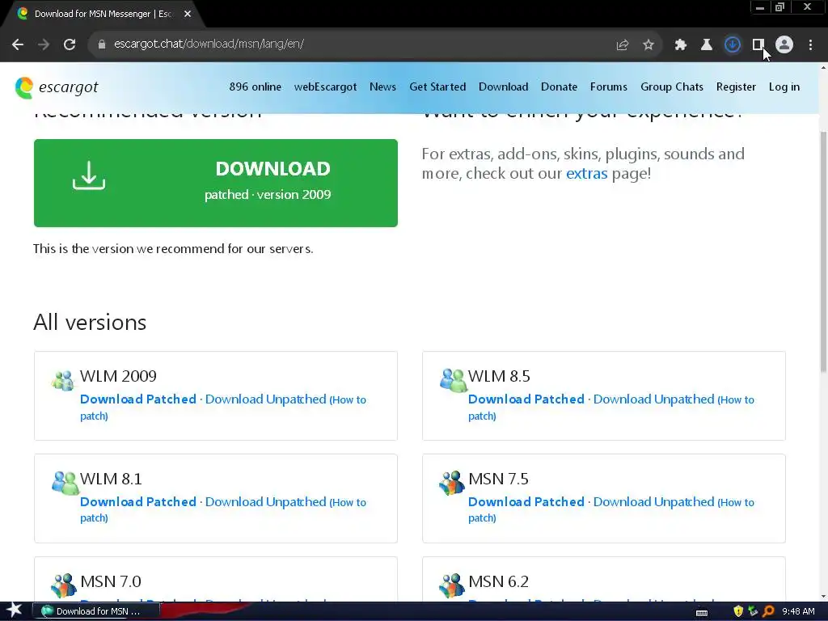Download Patched for MSN 7.5
Viewport: 828px width, 621px height.
[x=526, y=501]
